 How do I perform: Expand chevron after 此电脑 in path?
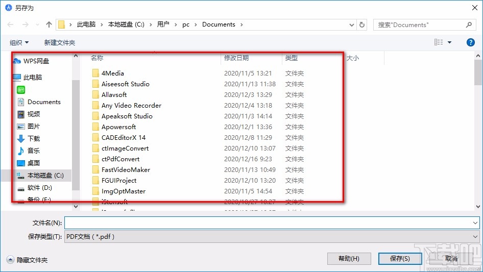[101, 24]
